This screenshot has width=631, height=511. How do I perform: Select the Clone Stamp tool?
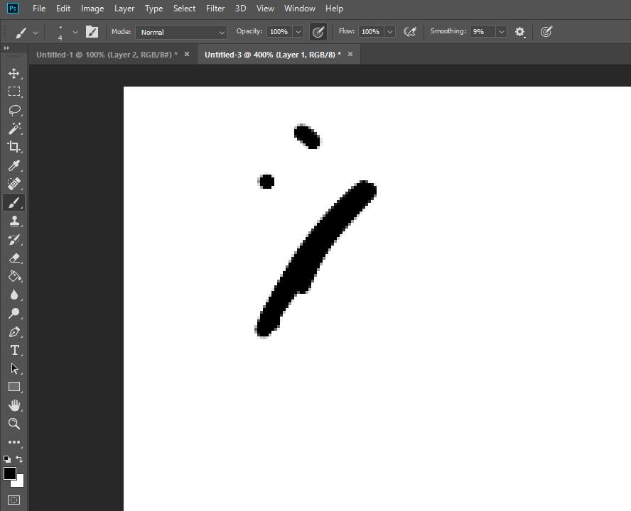coord(14,221)
